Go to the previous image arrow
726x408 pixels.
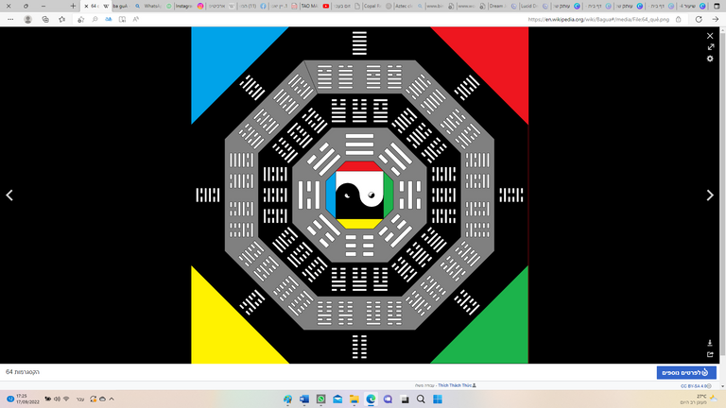point(10,195)
